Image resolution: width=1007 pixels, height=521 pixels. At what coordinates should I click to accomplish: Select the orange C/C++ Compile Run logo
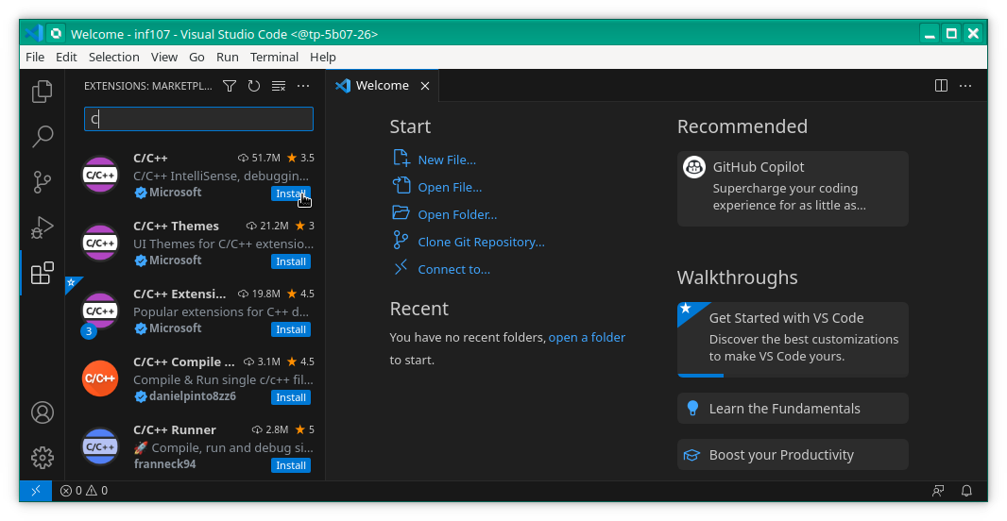(100, 378)
